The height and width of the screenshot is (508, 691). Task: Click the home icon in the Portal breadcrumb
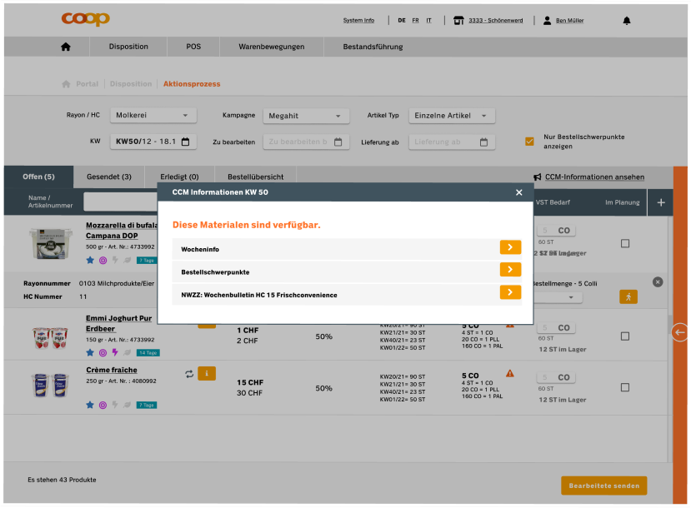[66, 84]
